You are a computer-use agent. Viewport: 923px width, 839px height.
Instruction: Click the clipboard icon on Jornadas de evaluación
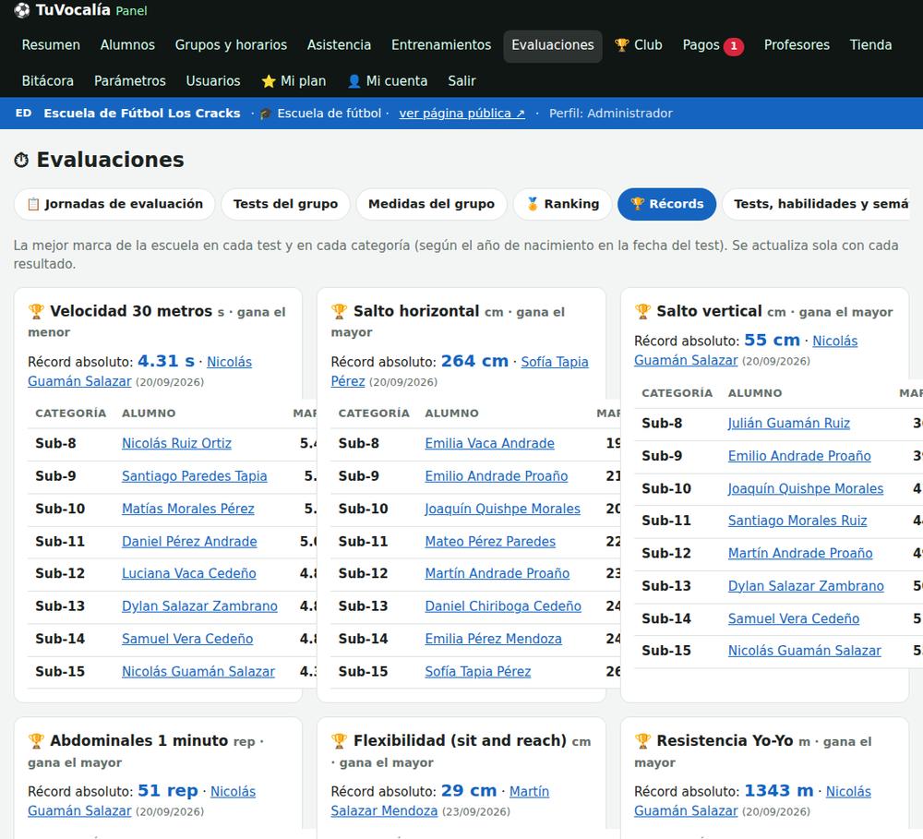[x=33, y=204]
